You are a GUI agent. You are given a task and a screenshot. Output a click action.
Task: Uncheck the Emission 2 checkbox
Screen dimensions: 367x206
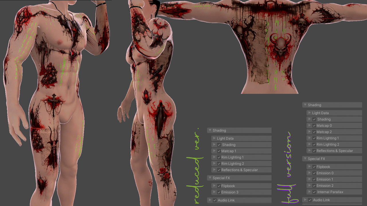point(314,186)
